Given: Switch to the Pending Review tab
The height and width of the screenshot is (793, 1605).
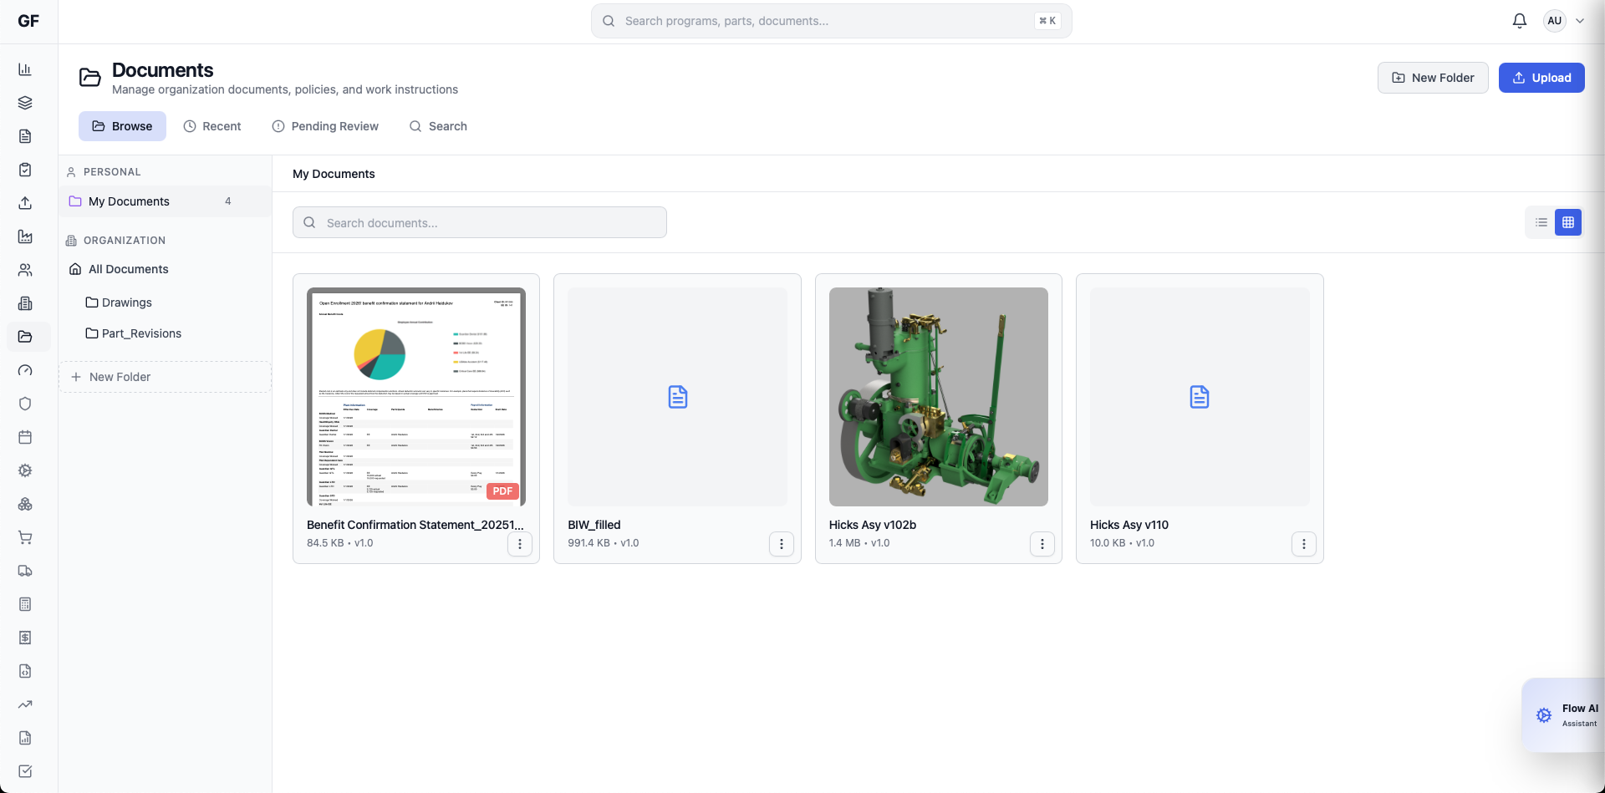Looking at the screenshot, I should (325, 126).
